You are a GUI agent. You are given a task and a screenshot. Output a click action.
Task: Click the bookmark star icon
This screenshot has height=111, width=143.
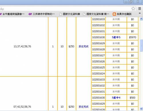[133, 9]
